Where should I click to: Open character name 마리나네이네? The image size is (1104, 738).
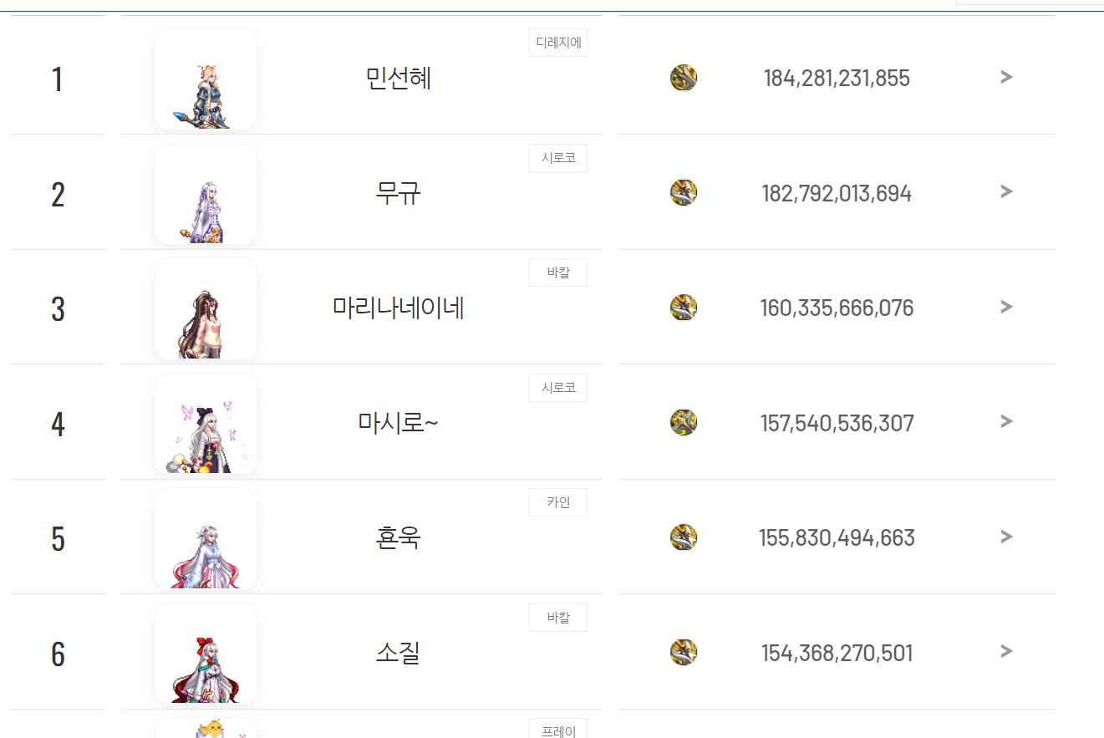tap(399, 308)
